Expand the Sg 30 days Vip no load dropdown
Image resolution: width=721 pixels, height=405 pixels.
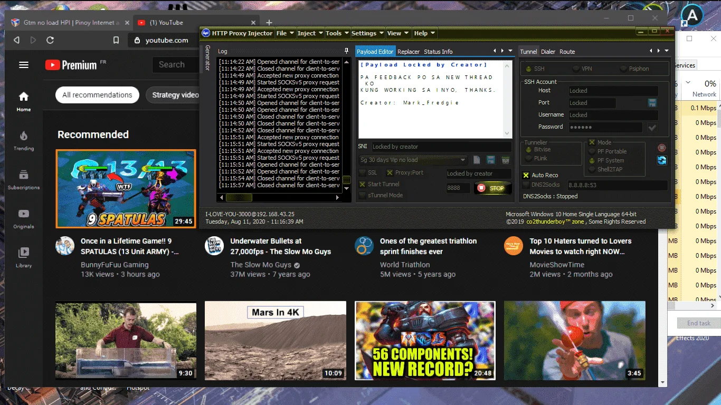(463, 160)
